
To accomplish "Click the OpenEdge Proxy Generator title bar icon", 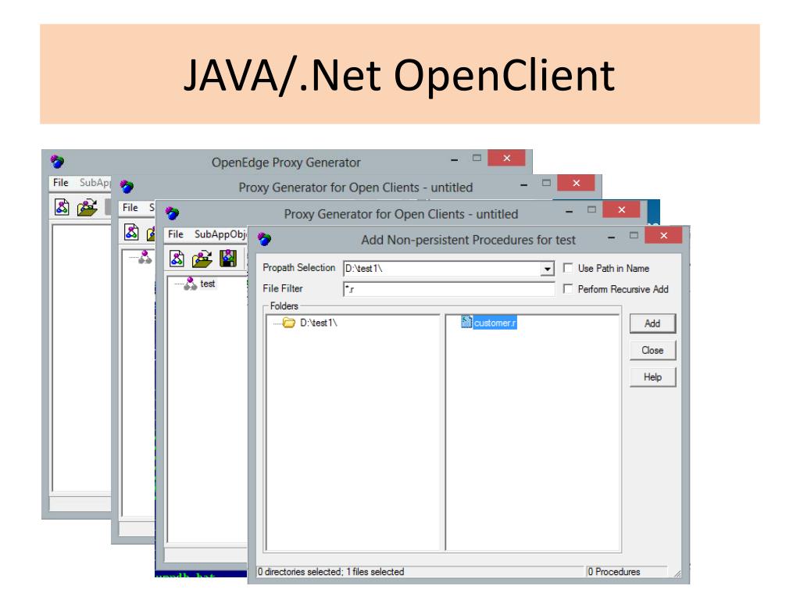I will 57,162.
